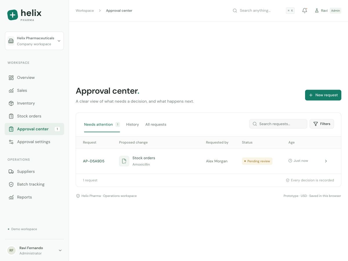Open Reports page
The height and width of the screenshot is (261, 348).
(34, 197)
